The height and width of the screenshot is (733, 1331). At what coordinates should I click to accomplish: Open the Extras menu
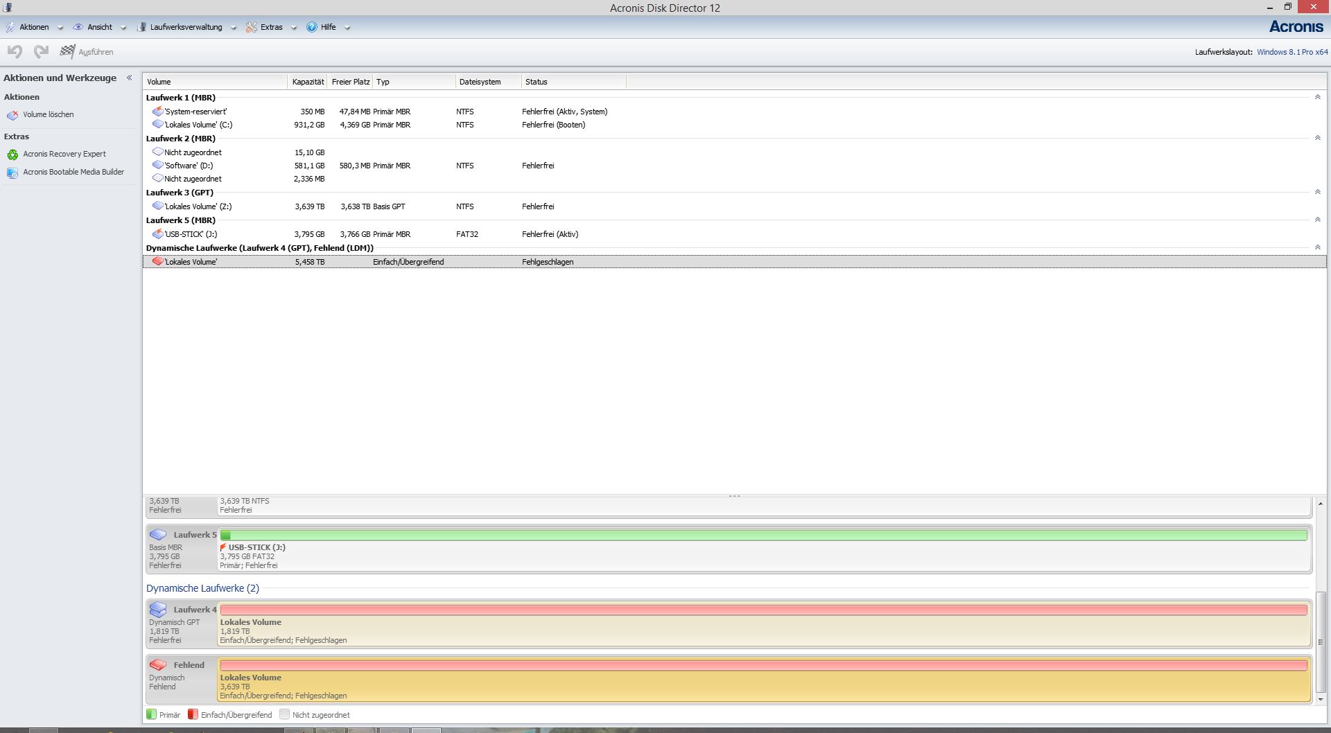coord(271,27)
